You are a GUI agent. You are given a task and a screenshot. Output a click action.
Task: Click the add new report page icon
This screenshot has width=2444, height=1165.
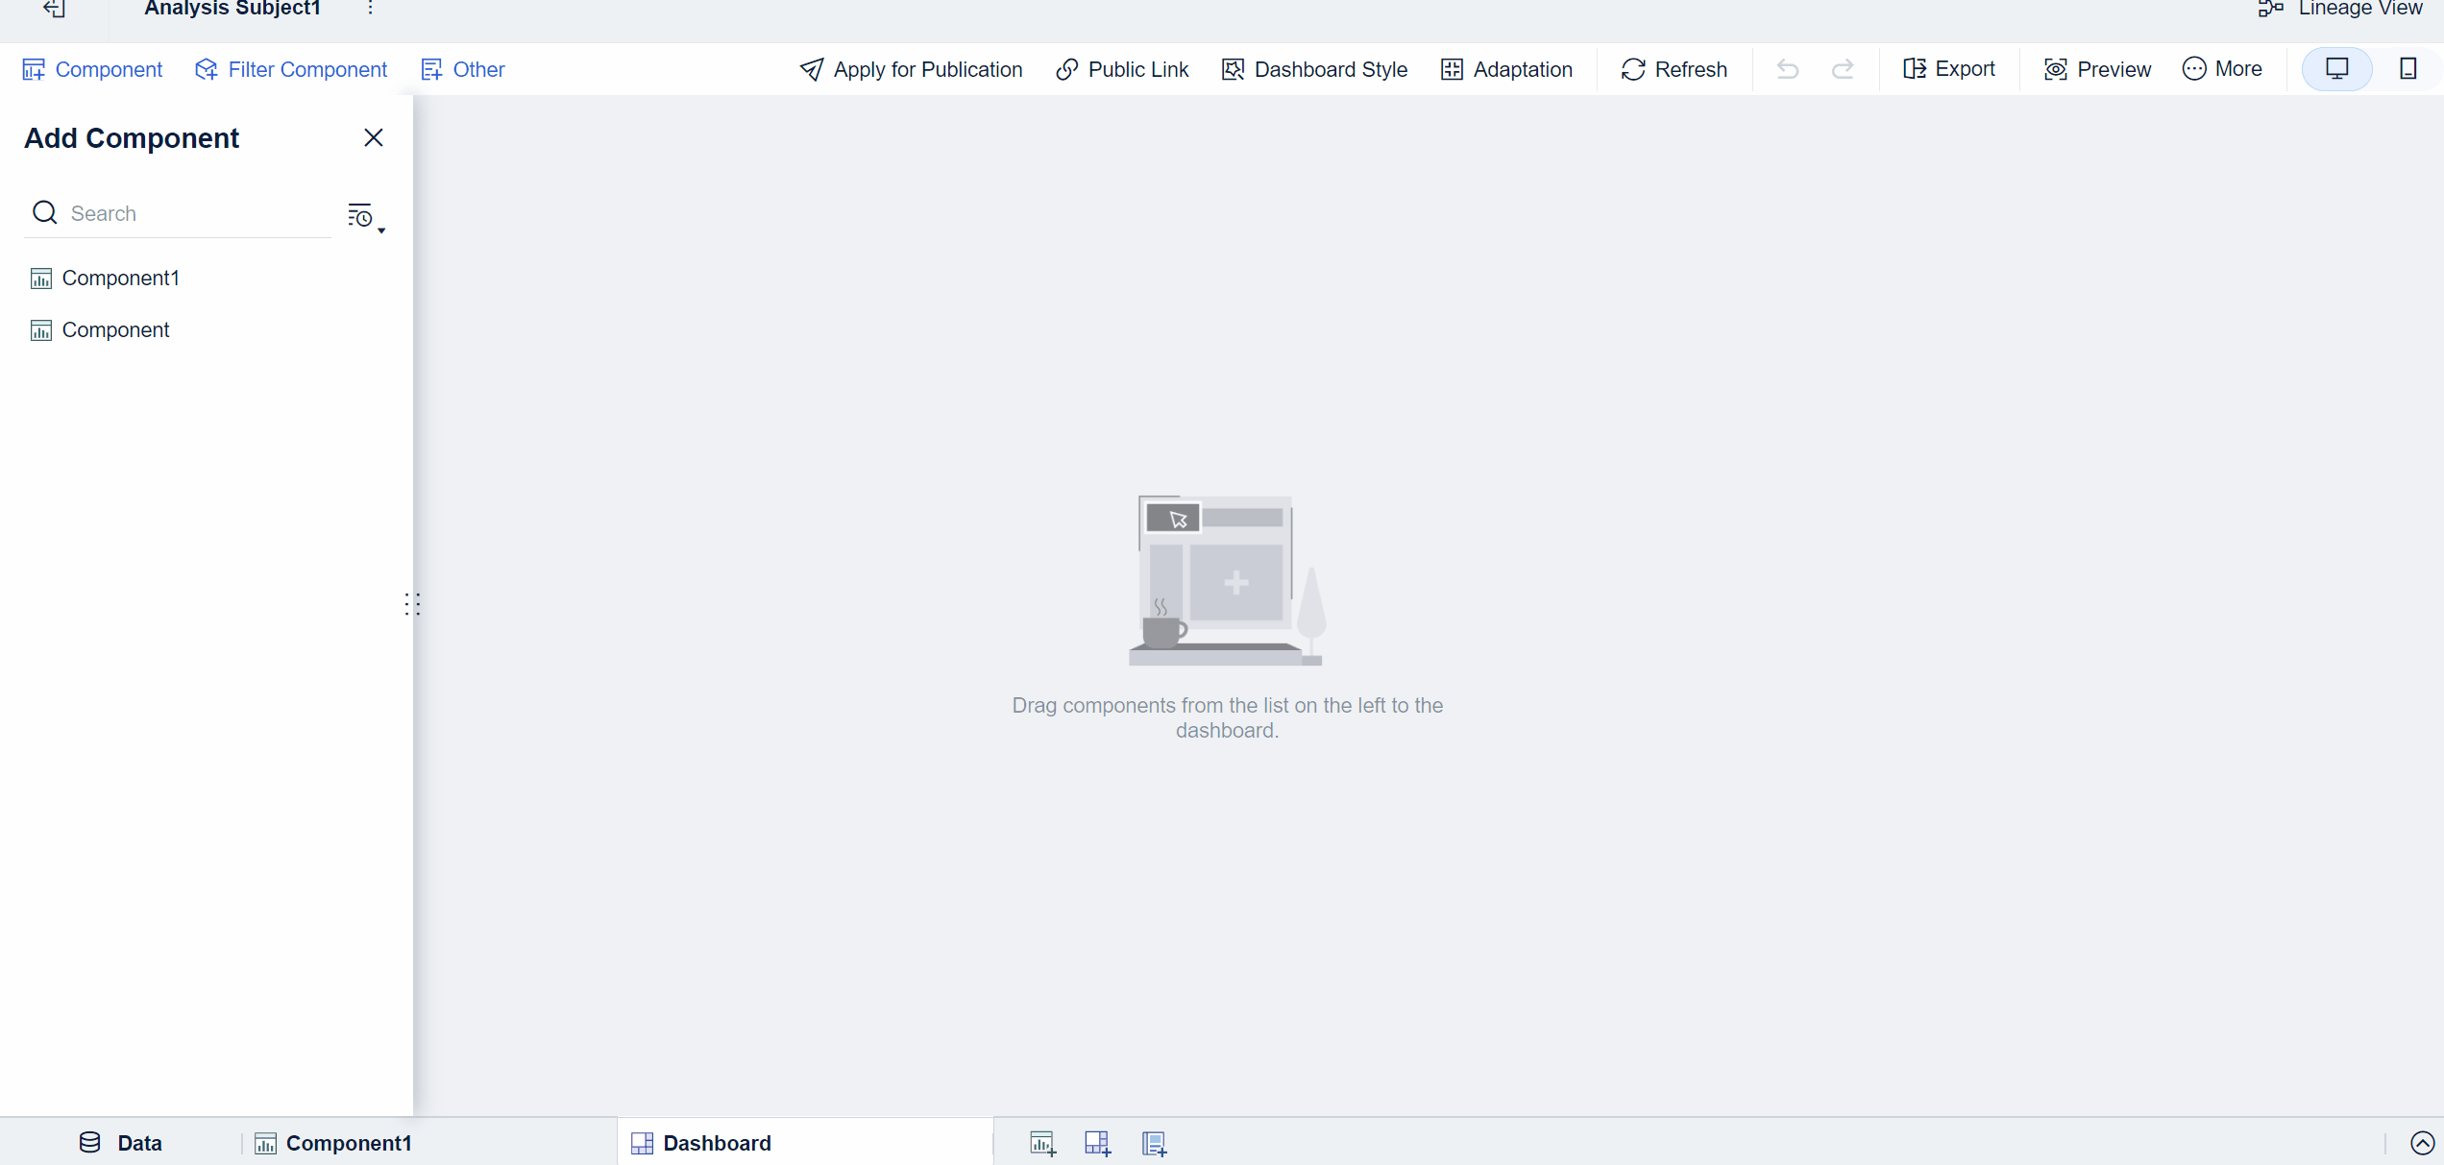(1154, 1143)
